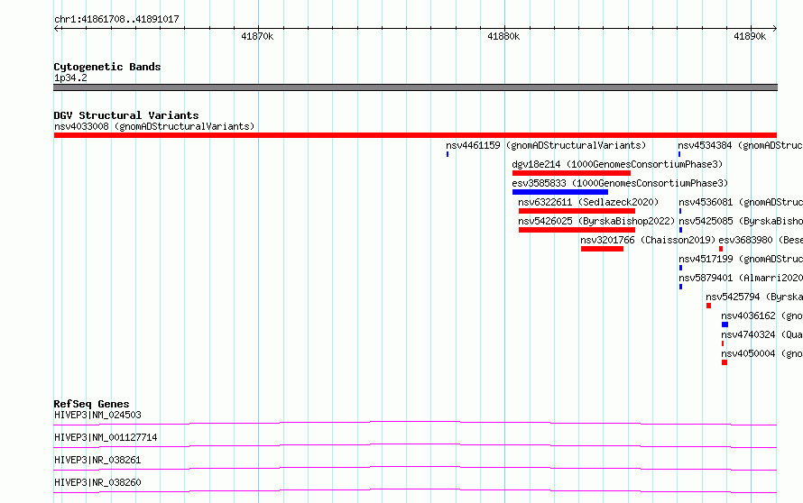Screen dimensions: 803x503
Task: Click the ruler's left arrow end
Action: click(x=56, y=29)
